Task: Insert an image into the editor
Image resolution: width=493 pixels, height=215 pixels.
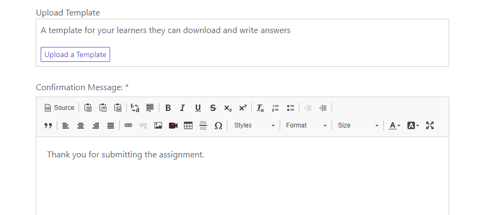Action: click(158, 125)
